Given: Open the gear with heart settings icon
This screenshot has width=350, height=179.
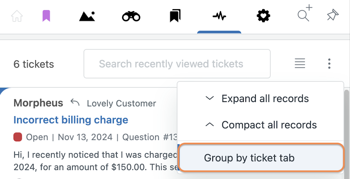Looking at the screenshot, I should (263, 16).
